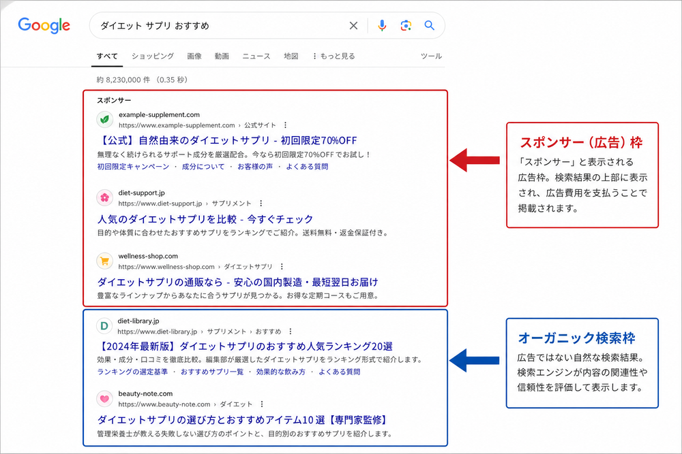
Task: Select the すべて tab
Action: click(x=107, y=56)
